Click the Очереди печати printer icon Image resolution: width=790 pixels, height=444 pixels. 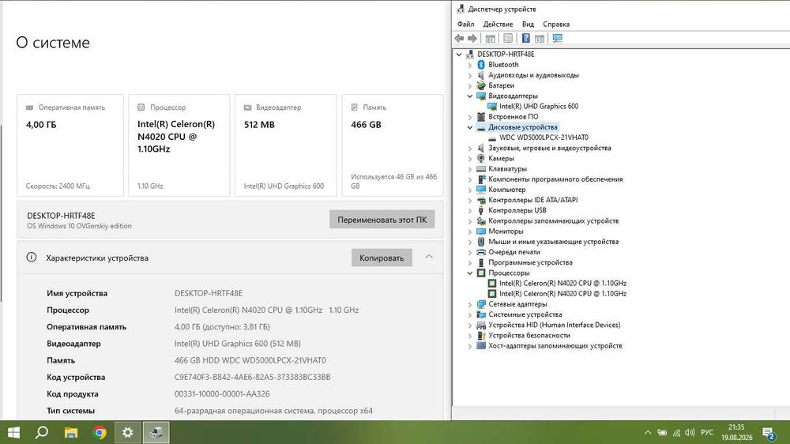pyautogui.click(x=480, y=252)
